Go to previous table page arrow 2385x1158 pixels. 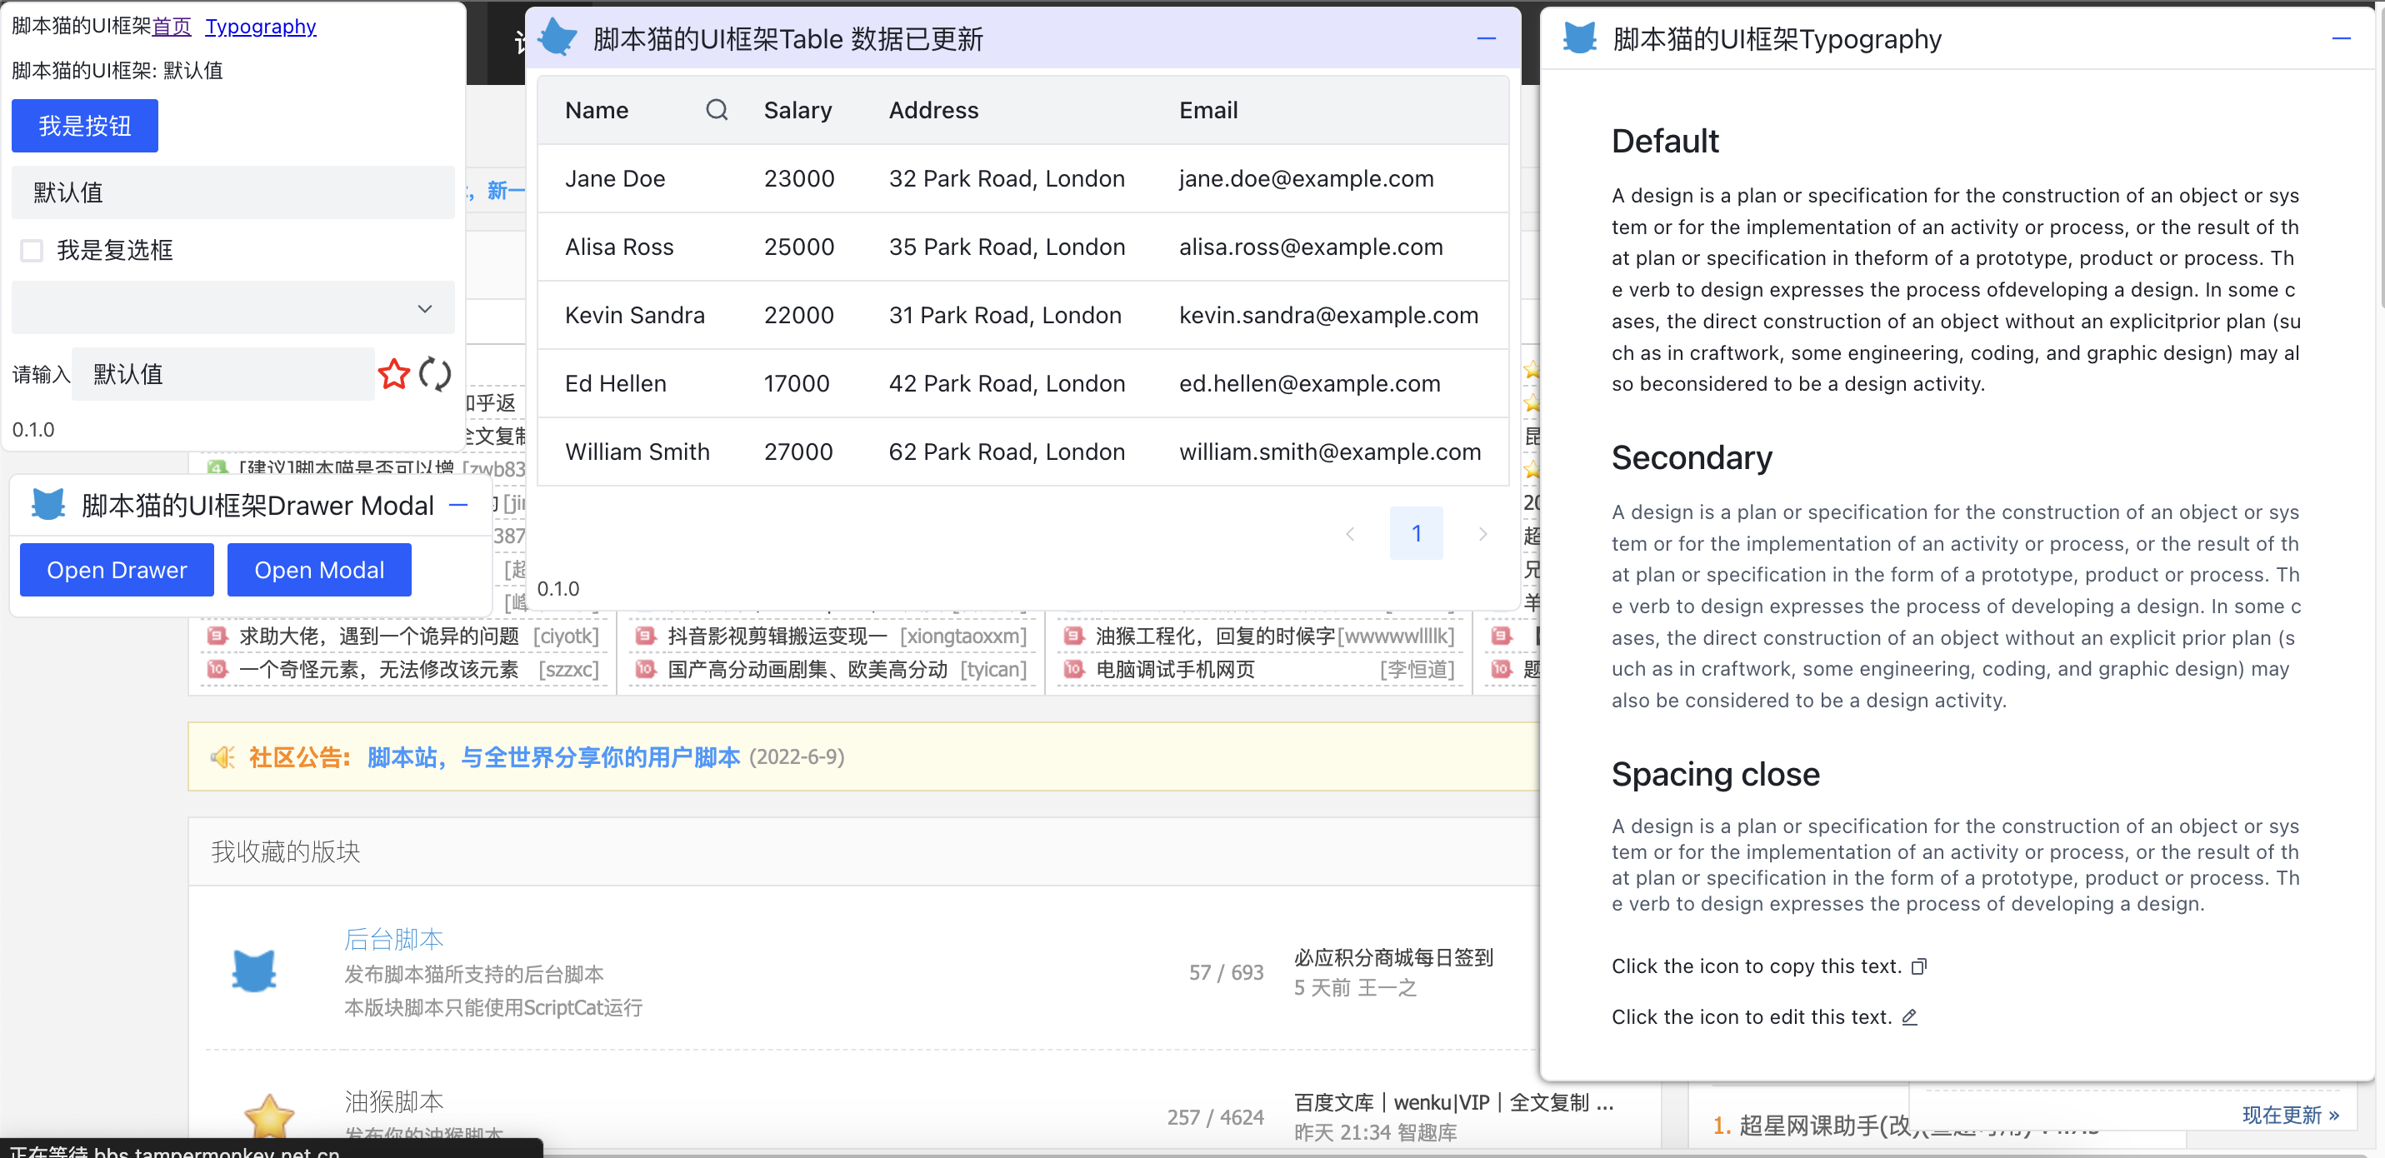pyautogui.click(x=1350, y=533)
